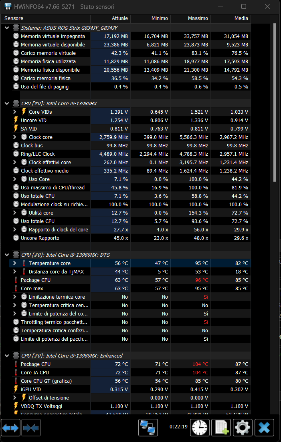Image resolution: width=281 pixels, height=442 pixels.
Task: Open sensor settings with the gear icon
Action: pyautogui.click(x=243, y=427)
